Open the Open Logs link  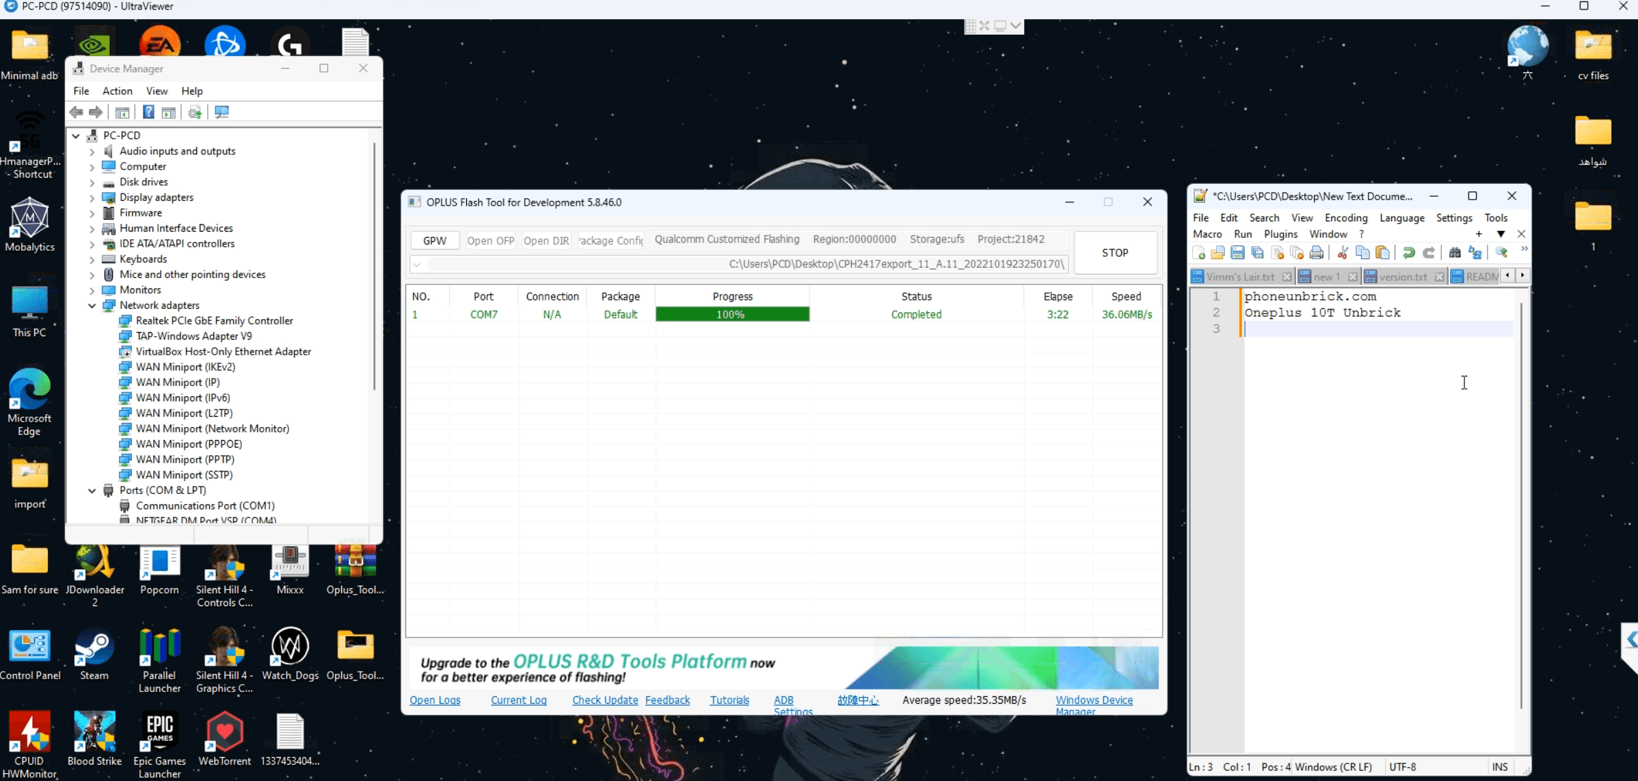(x=435, y=700)
